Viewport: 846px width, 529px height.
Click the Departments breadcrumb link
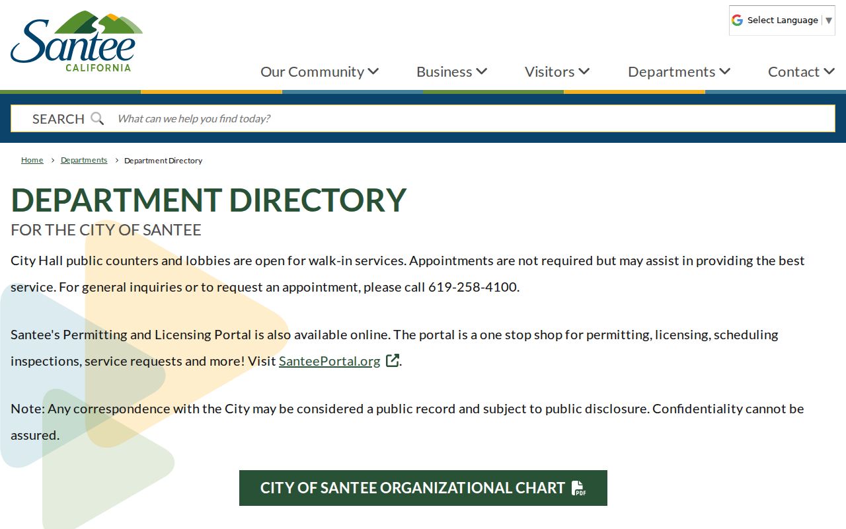[x=84, y=160]
